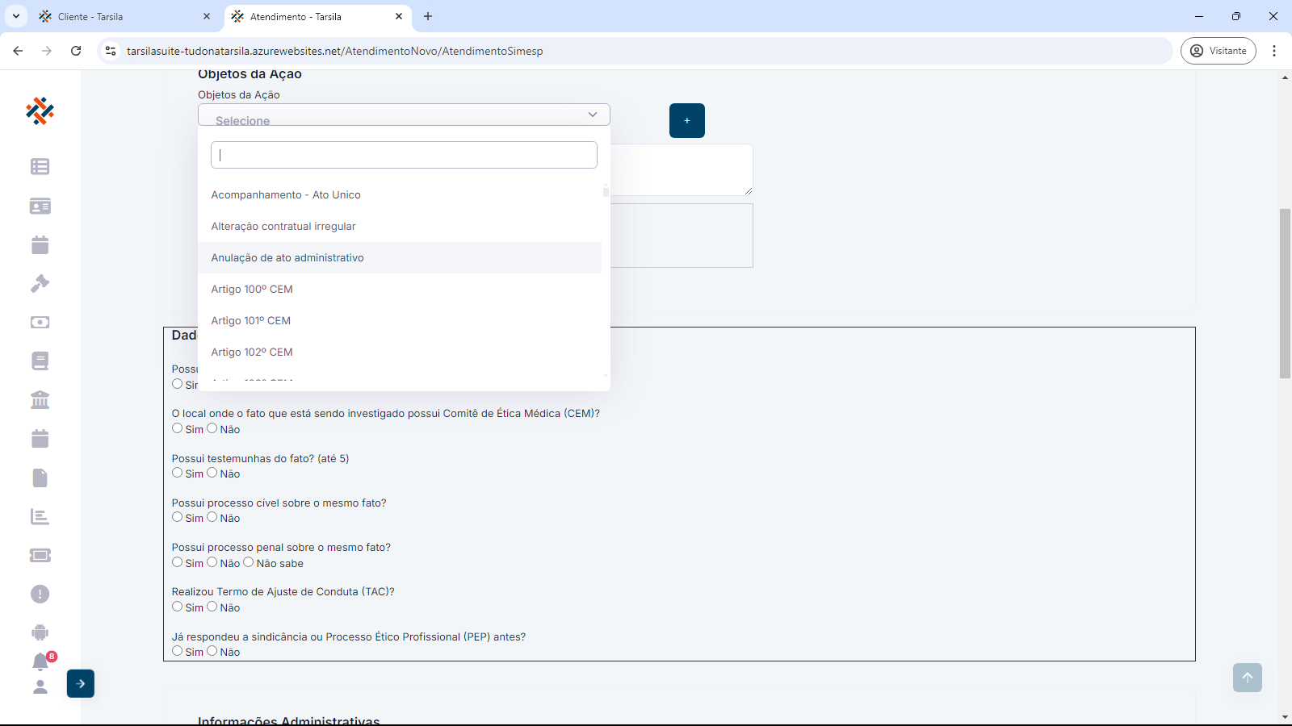Click the gavel icon in the sidebar

tap(40, 283)
